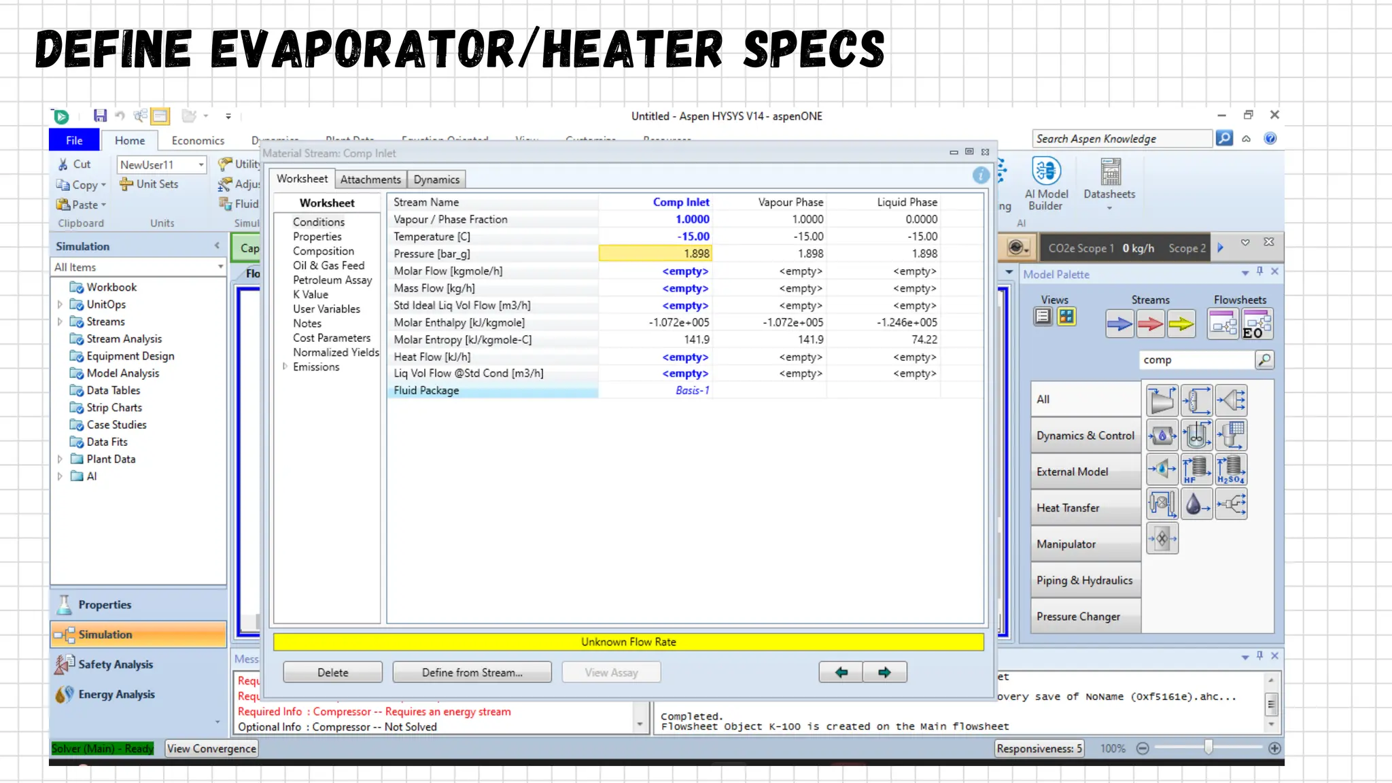Viewport: 1392px width, 783px height.
Task: Select Heat Transfer palette category
Action: click(x=1085, y=508)
